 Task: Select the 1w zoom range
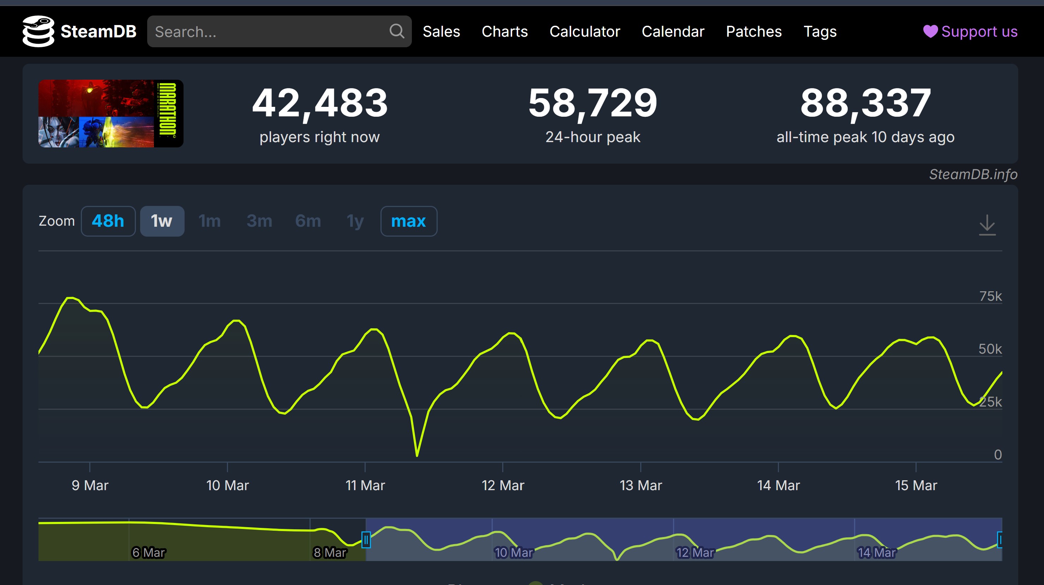(162, 221)
